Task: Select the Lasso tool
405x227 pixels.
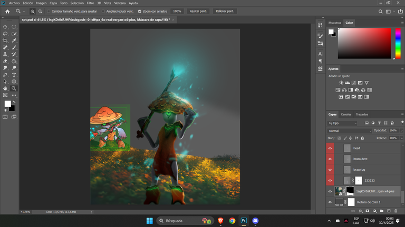Action: click(x=5, y=34)
